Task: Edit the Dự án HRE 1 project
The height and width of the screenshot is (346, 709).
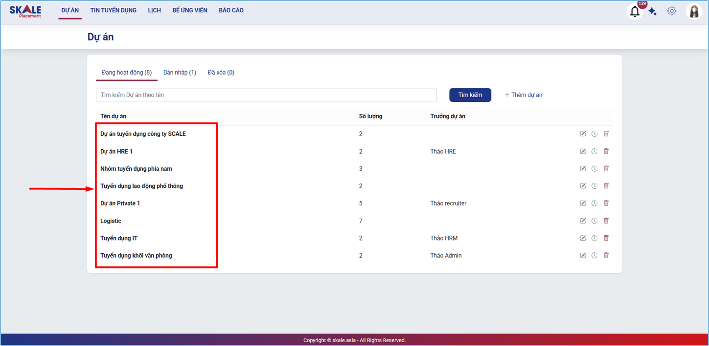Action: click(x=583, y=151)
